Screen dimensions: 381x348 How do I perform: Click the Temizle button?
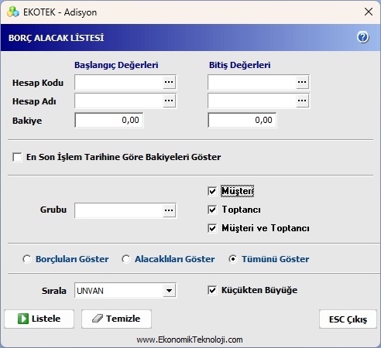pos(116,319)
